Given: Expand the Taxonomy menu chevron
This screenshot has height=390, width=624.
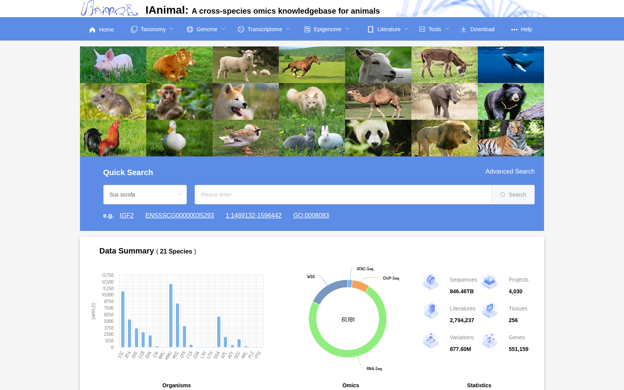Looking at the screenshot, I should tap(172, 29).
